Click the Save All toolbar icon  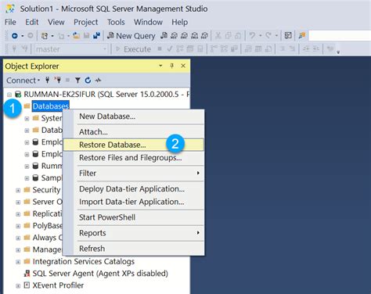pos(96,36)
